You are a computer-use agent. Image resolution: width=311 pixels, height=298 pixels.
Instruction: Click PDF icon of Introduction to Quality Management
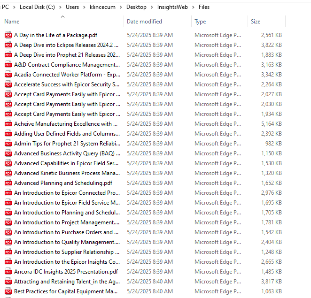pyautogui.click(x=8, y=242)
